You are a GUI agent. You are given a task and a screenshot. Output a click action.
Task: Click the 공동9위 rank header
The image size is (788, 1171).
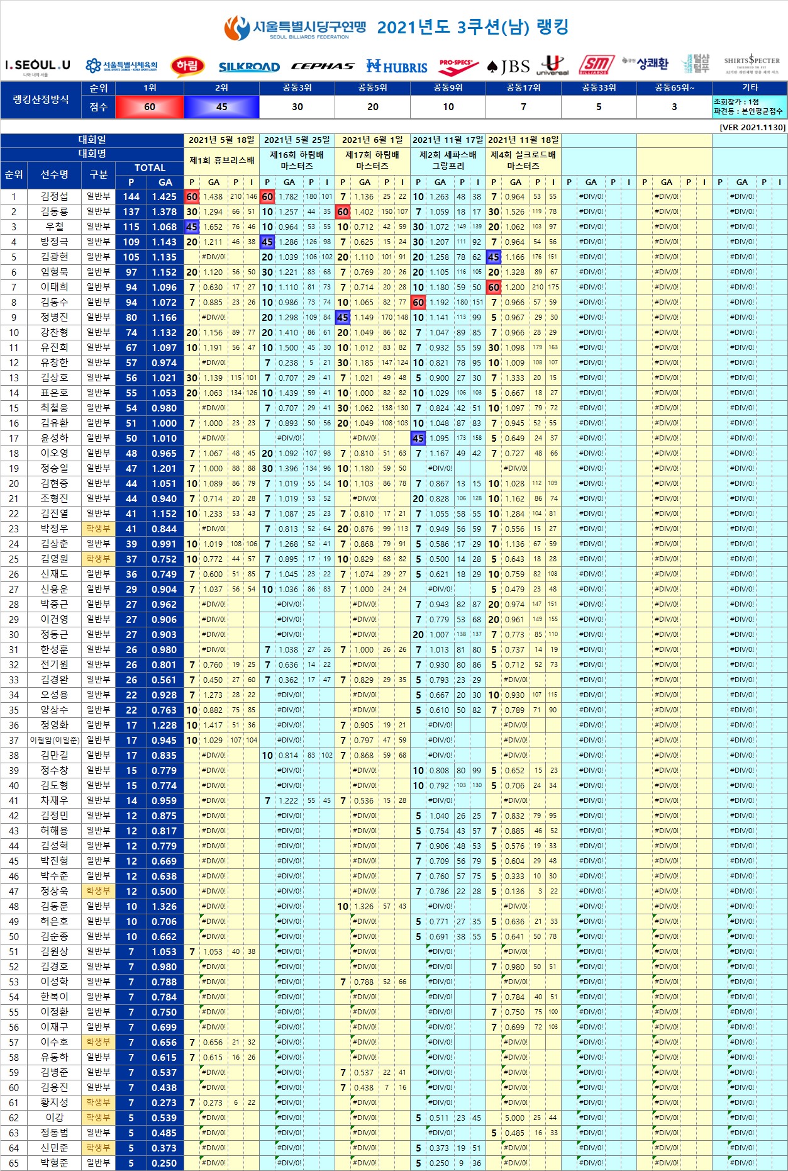448,88
